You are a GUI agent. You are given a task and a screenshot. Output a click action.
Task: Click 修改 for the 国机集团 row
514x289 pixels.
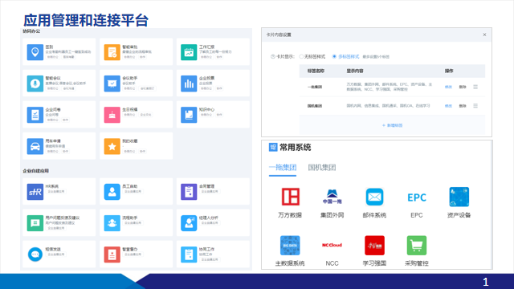click(448, 106)
